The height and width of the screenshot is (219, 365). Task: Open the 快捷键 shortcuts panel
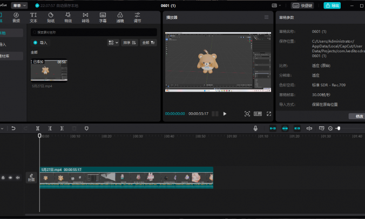coord(302,5)
